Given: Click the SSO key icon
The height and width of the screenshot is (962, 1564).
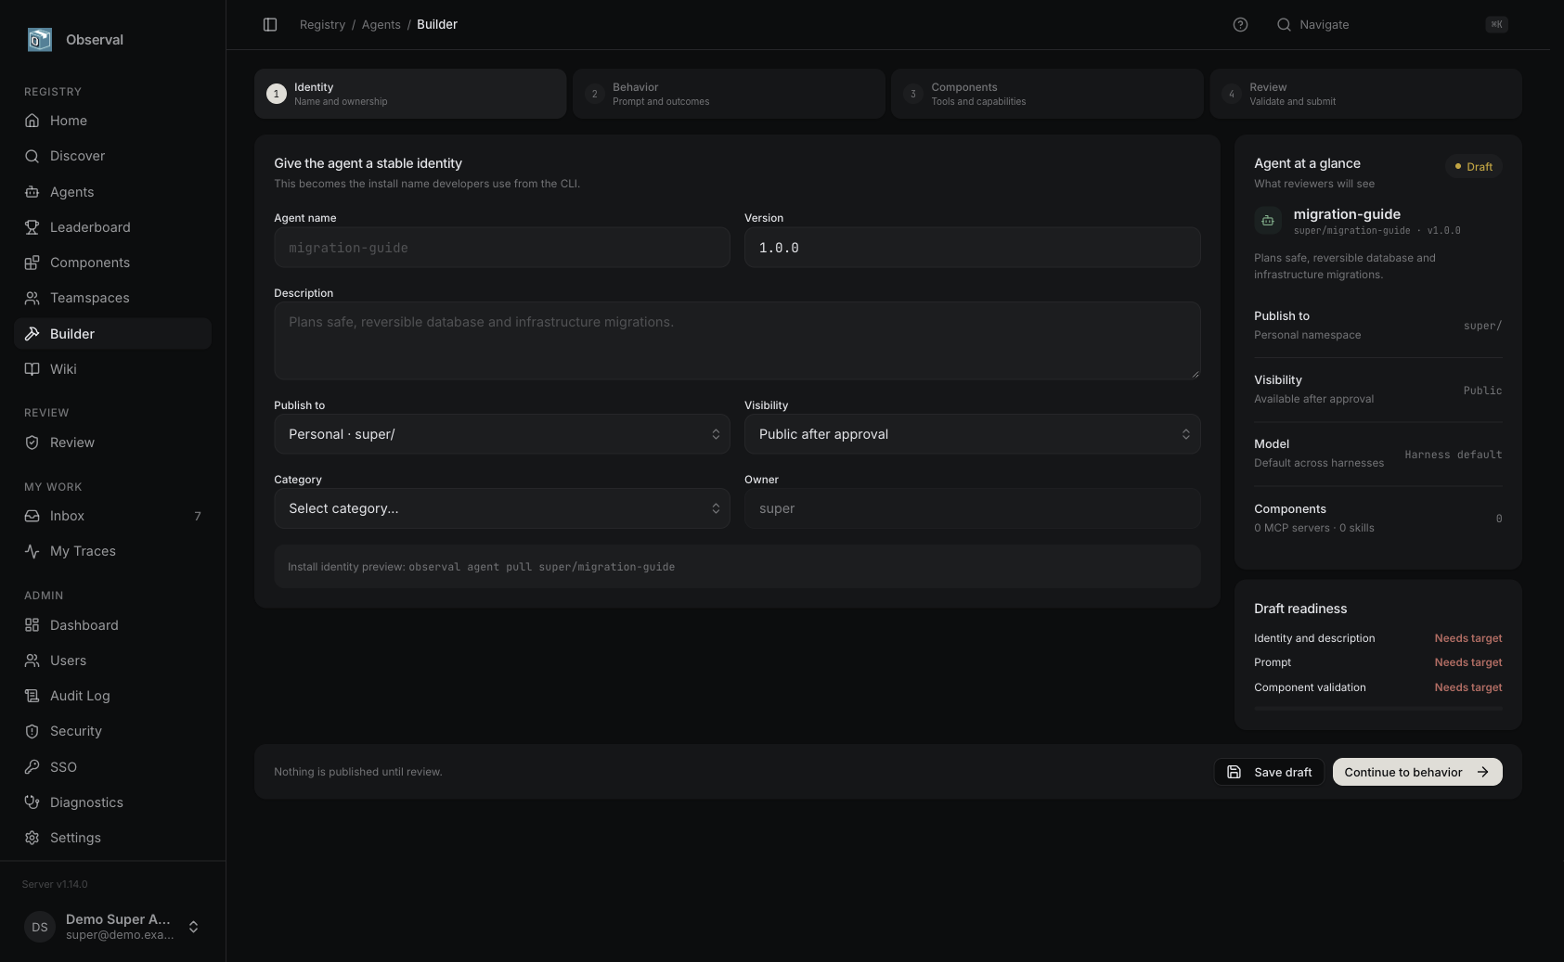Looking at the screenshot, I should click(x=32, y=767).
